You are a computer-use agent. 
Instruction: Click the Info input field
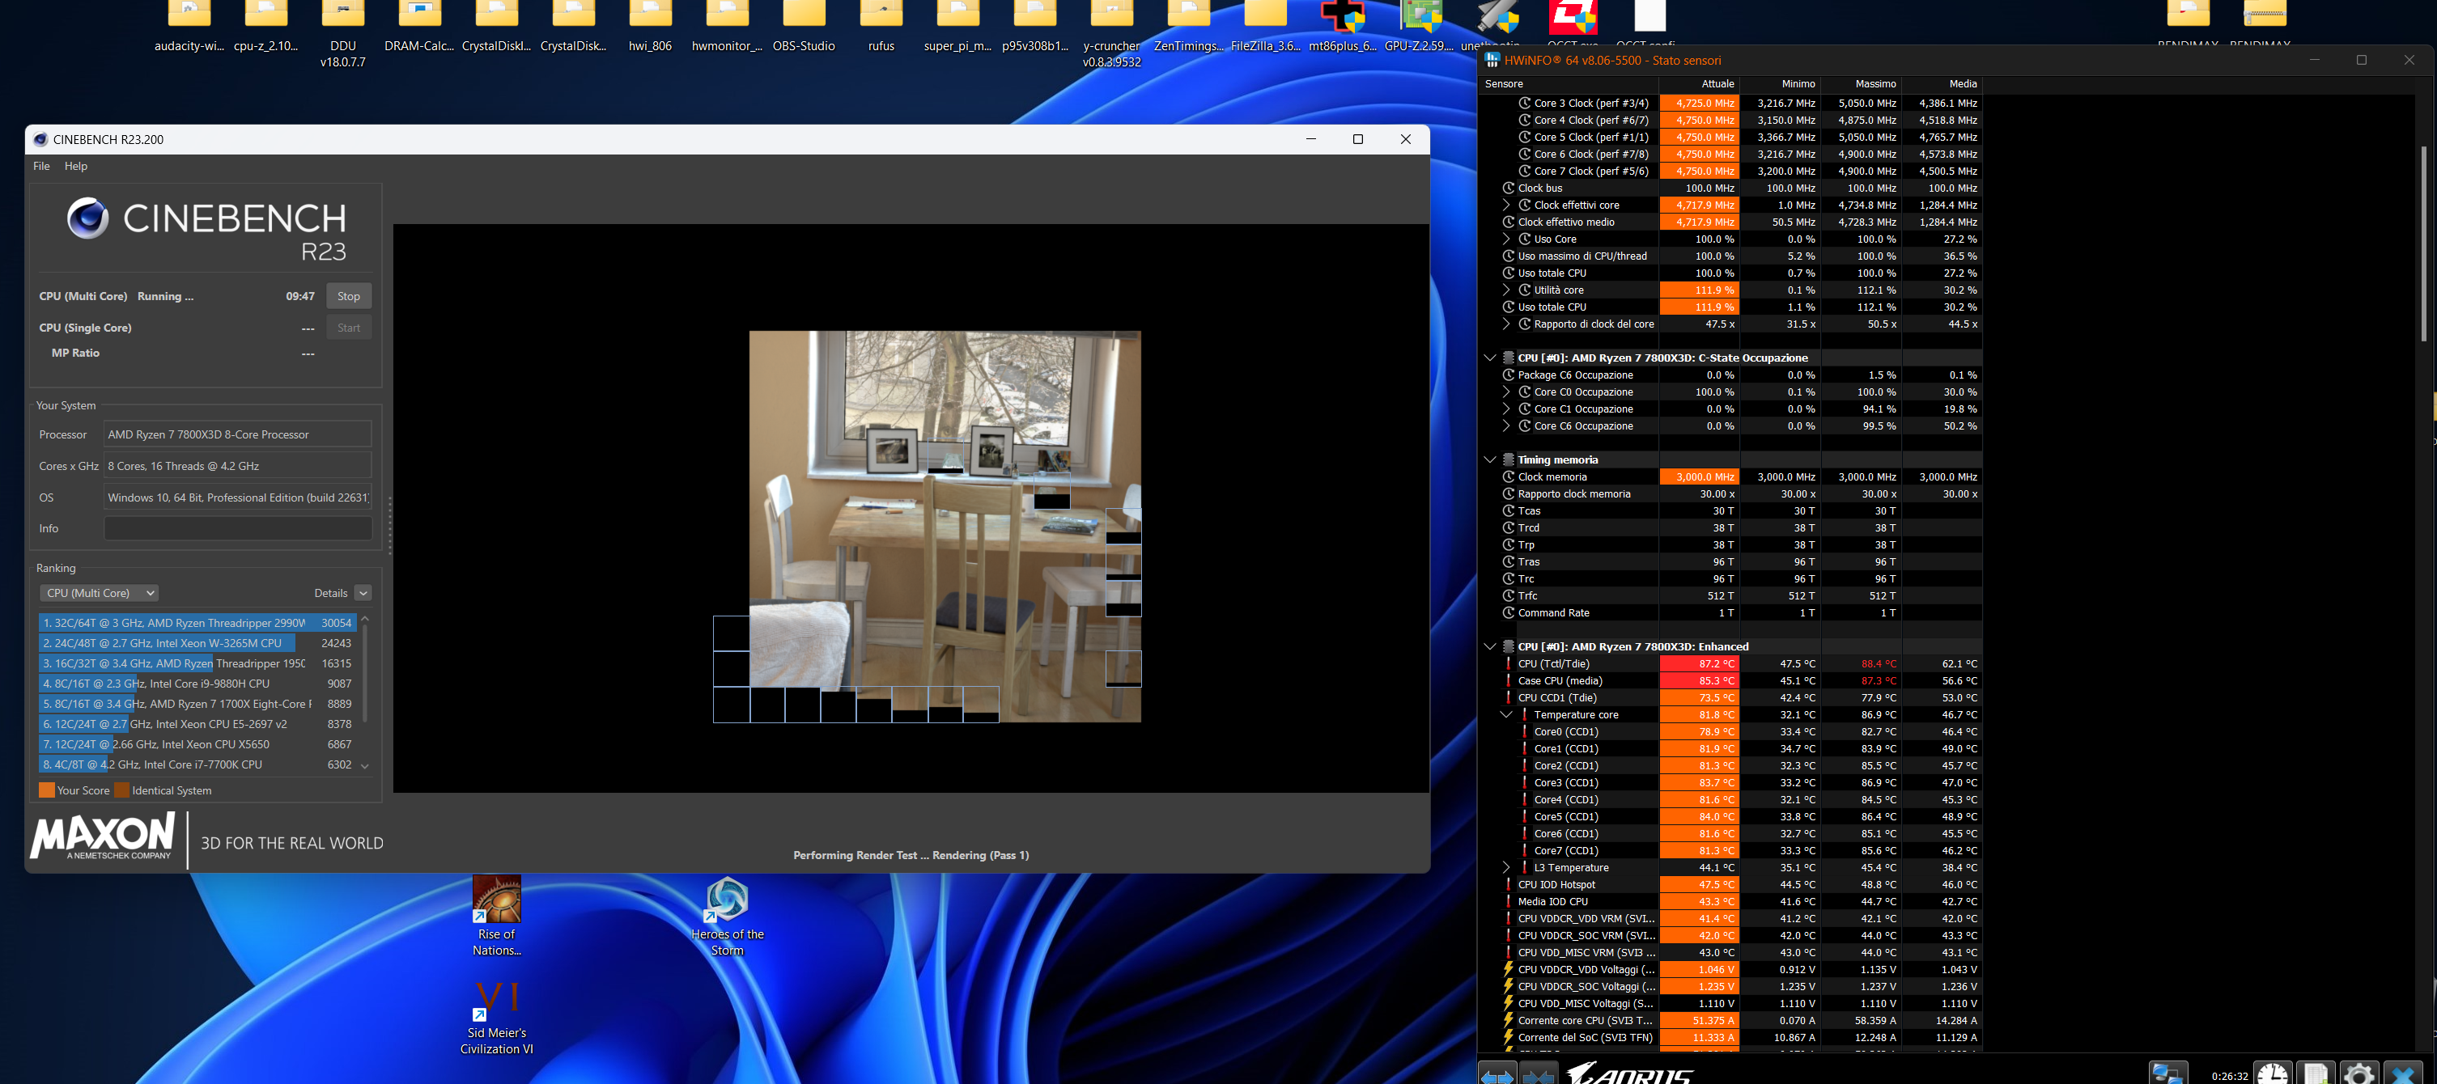237,529
